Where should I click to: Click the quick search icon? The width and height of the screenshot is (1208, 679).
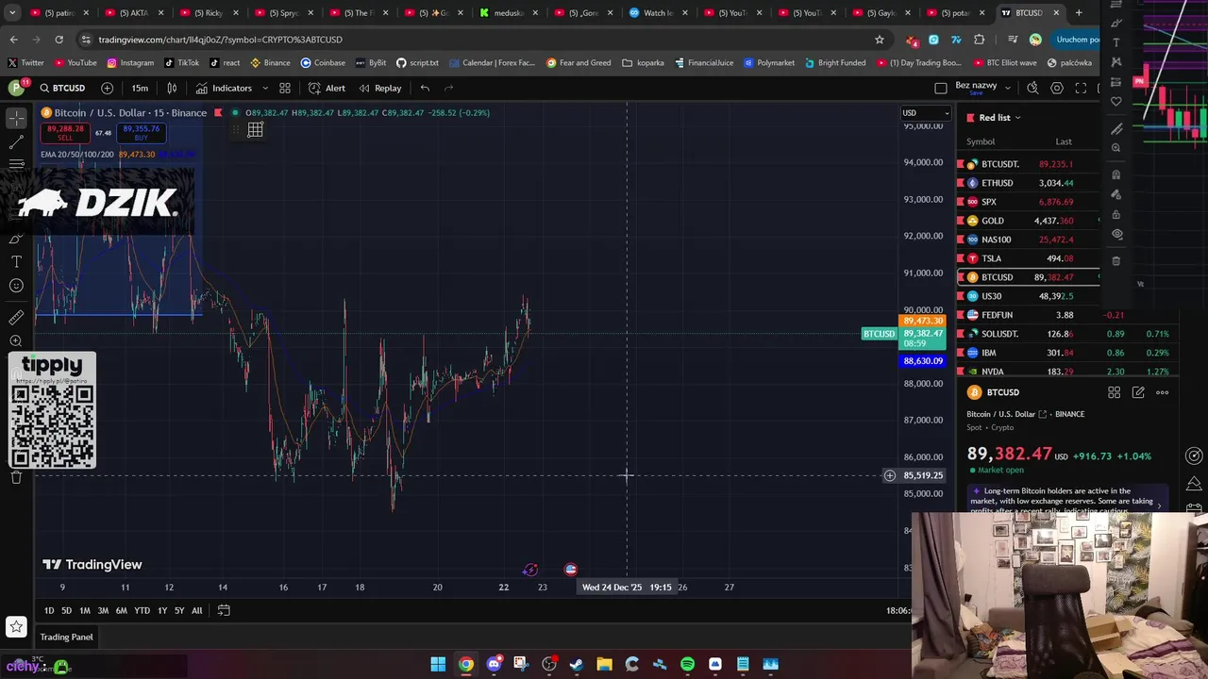pyautogui.click(x=1032, y=88)
